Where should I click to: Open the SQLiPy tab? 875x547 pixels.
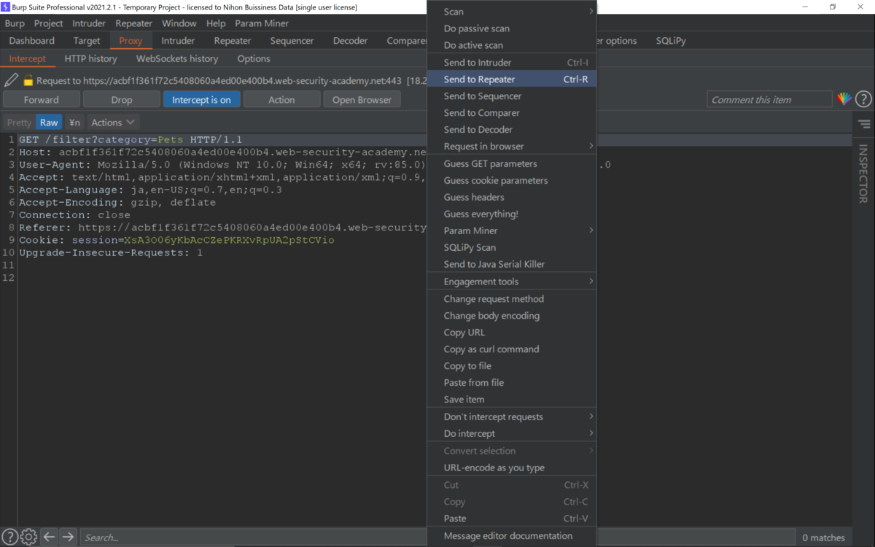(x=671, y=41)
